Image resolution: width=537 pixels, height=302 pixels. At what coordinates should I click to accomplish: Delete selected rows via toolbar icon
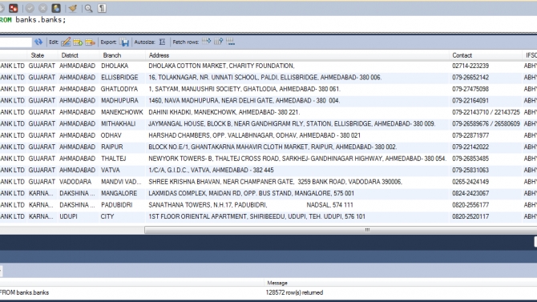click(90, 42)
